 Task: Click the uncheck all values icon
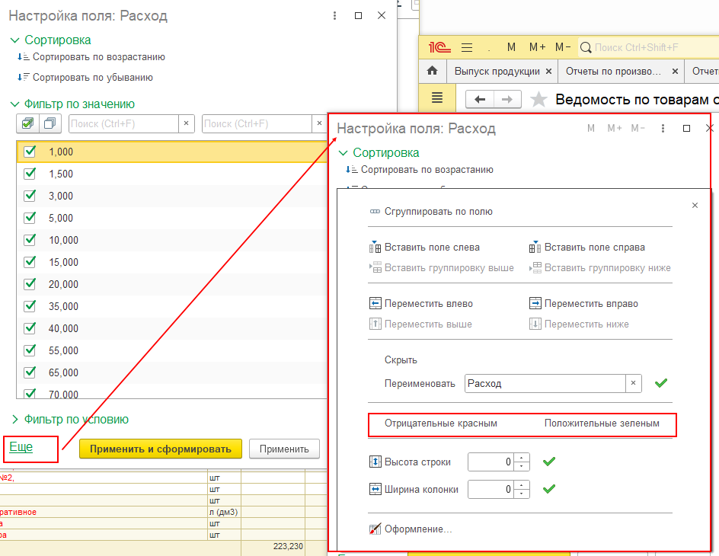pyautogui.click(x=50, y=123)
